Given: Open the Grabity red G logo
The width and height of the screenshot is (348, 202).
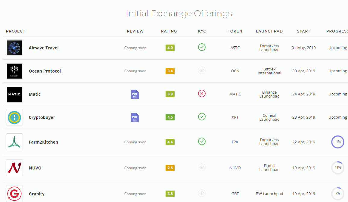Looking at the screenshot, I should 14,194.
